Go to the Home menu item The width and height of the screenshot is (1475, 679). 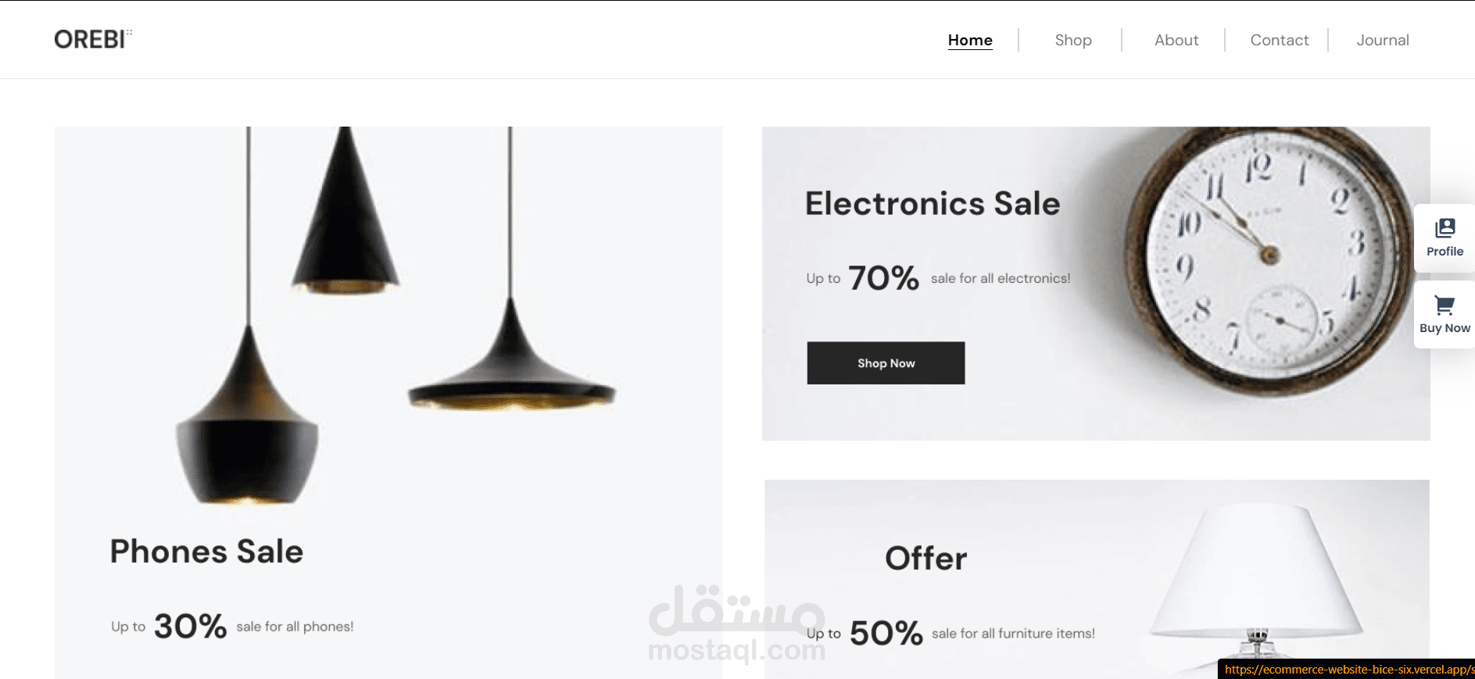(x=970, y=40)
